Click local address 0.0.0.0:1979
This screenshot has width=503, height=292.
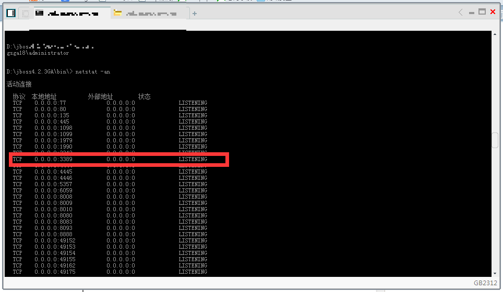tap(54, 140)
